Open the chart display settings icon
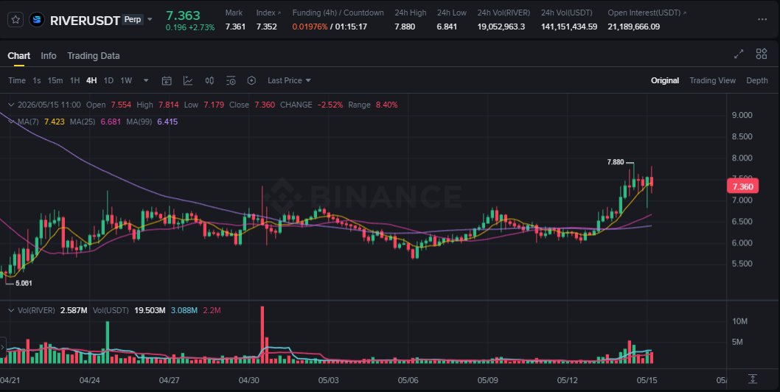Viewport: 780px width, 392px height. (231, 80)
